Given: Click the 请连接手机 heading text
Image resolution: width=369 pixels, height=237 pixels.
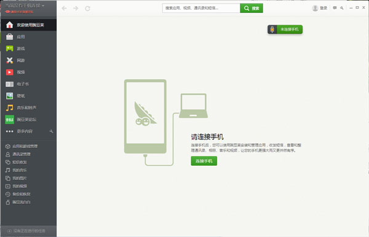Looking at the screenshot, I should click(x=207, y=137).
